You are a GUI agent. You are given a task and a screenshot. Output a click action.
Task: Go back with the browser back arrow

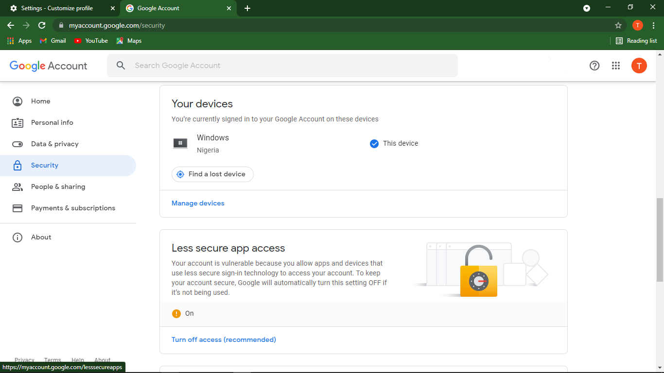(x=11, y=25)
